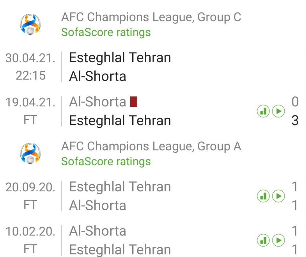
Task: Tap AFC Champions League logo for Group C
Action: (x=30, y=24)
